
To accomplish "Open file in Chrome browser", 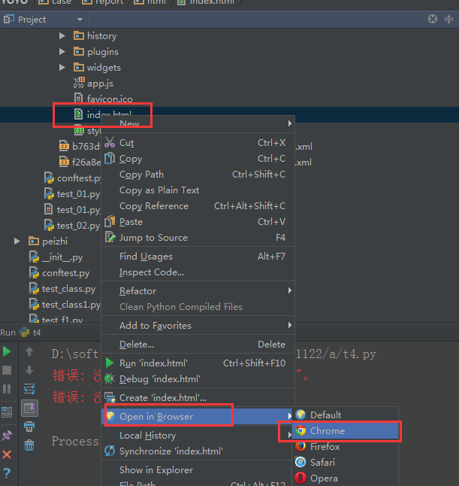I will click(345, 431).
